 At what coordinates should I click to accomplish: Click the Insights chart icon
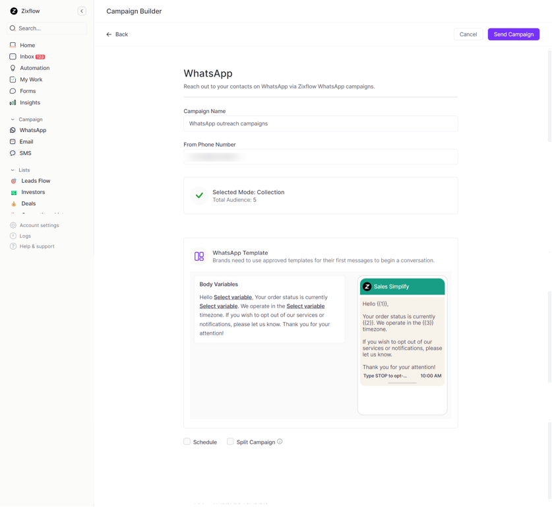point(13,102)
